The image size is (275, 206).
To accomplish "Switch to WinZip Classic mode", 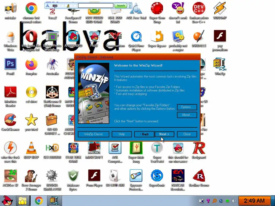I will (93, 134).
